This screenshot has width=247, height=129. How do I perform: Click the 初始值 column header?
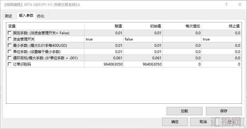[x=143, y=26]
